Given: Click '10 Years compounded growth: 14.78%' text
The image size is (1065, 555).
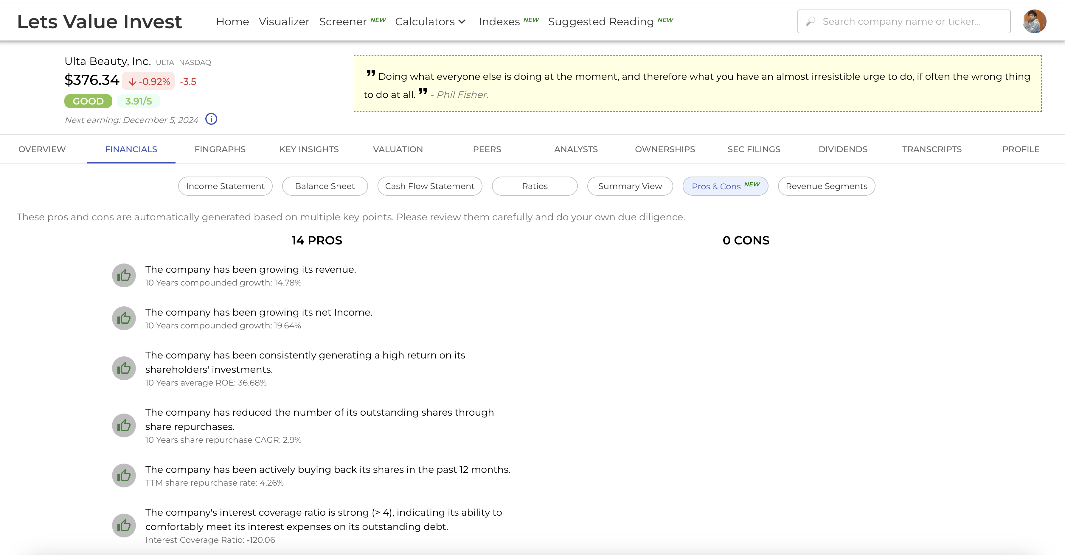Looking at the screenshot, I should [x=223, y=283].
